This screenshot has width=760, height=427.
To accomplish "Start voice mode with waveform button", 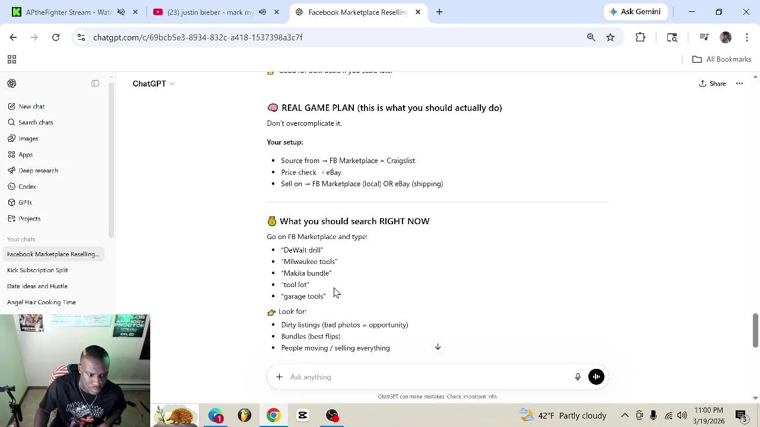I will (596, 377).
